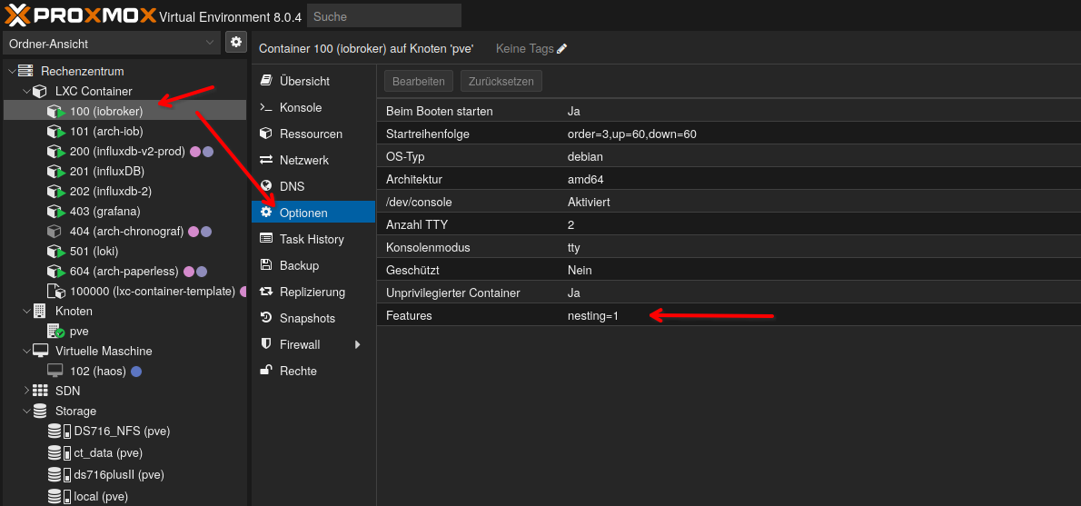Collapse the Rechenzentrum tree node
The image size is (1081, 506).
pyautogui.click(x=12, y=70)
